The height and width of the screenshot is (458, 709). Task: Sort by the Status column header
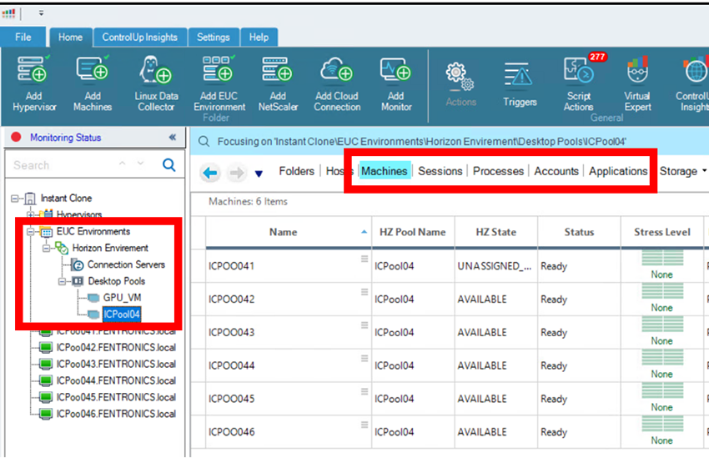(579, 233)
